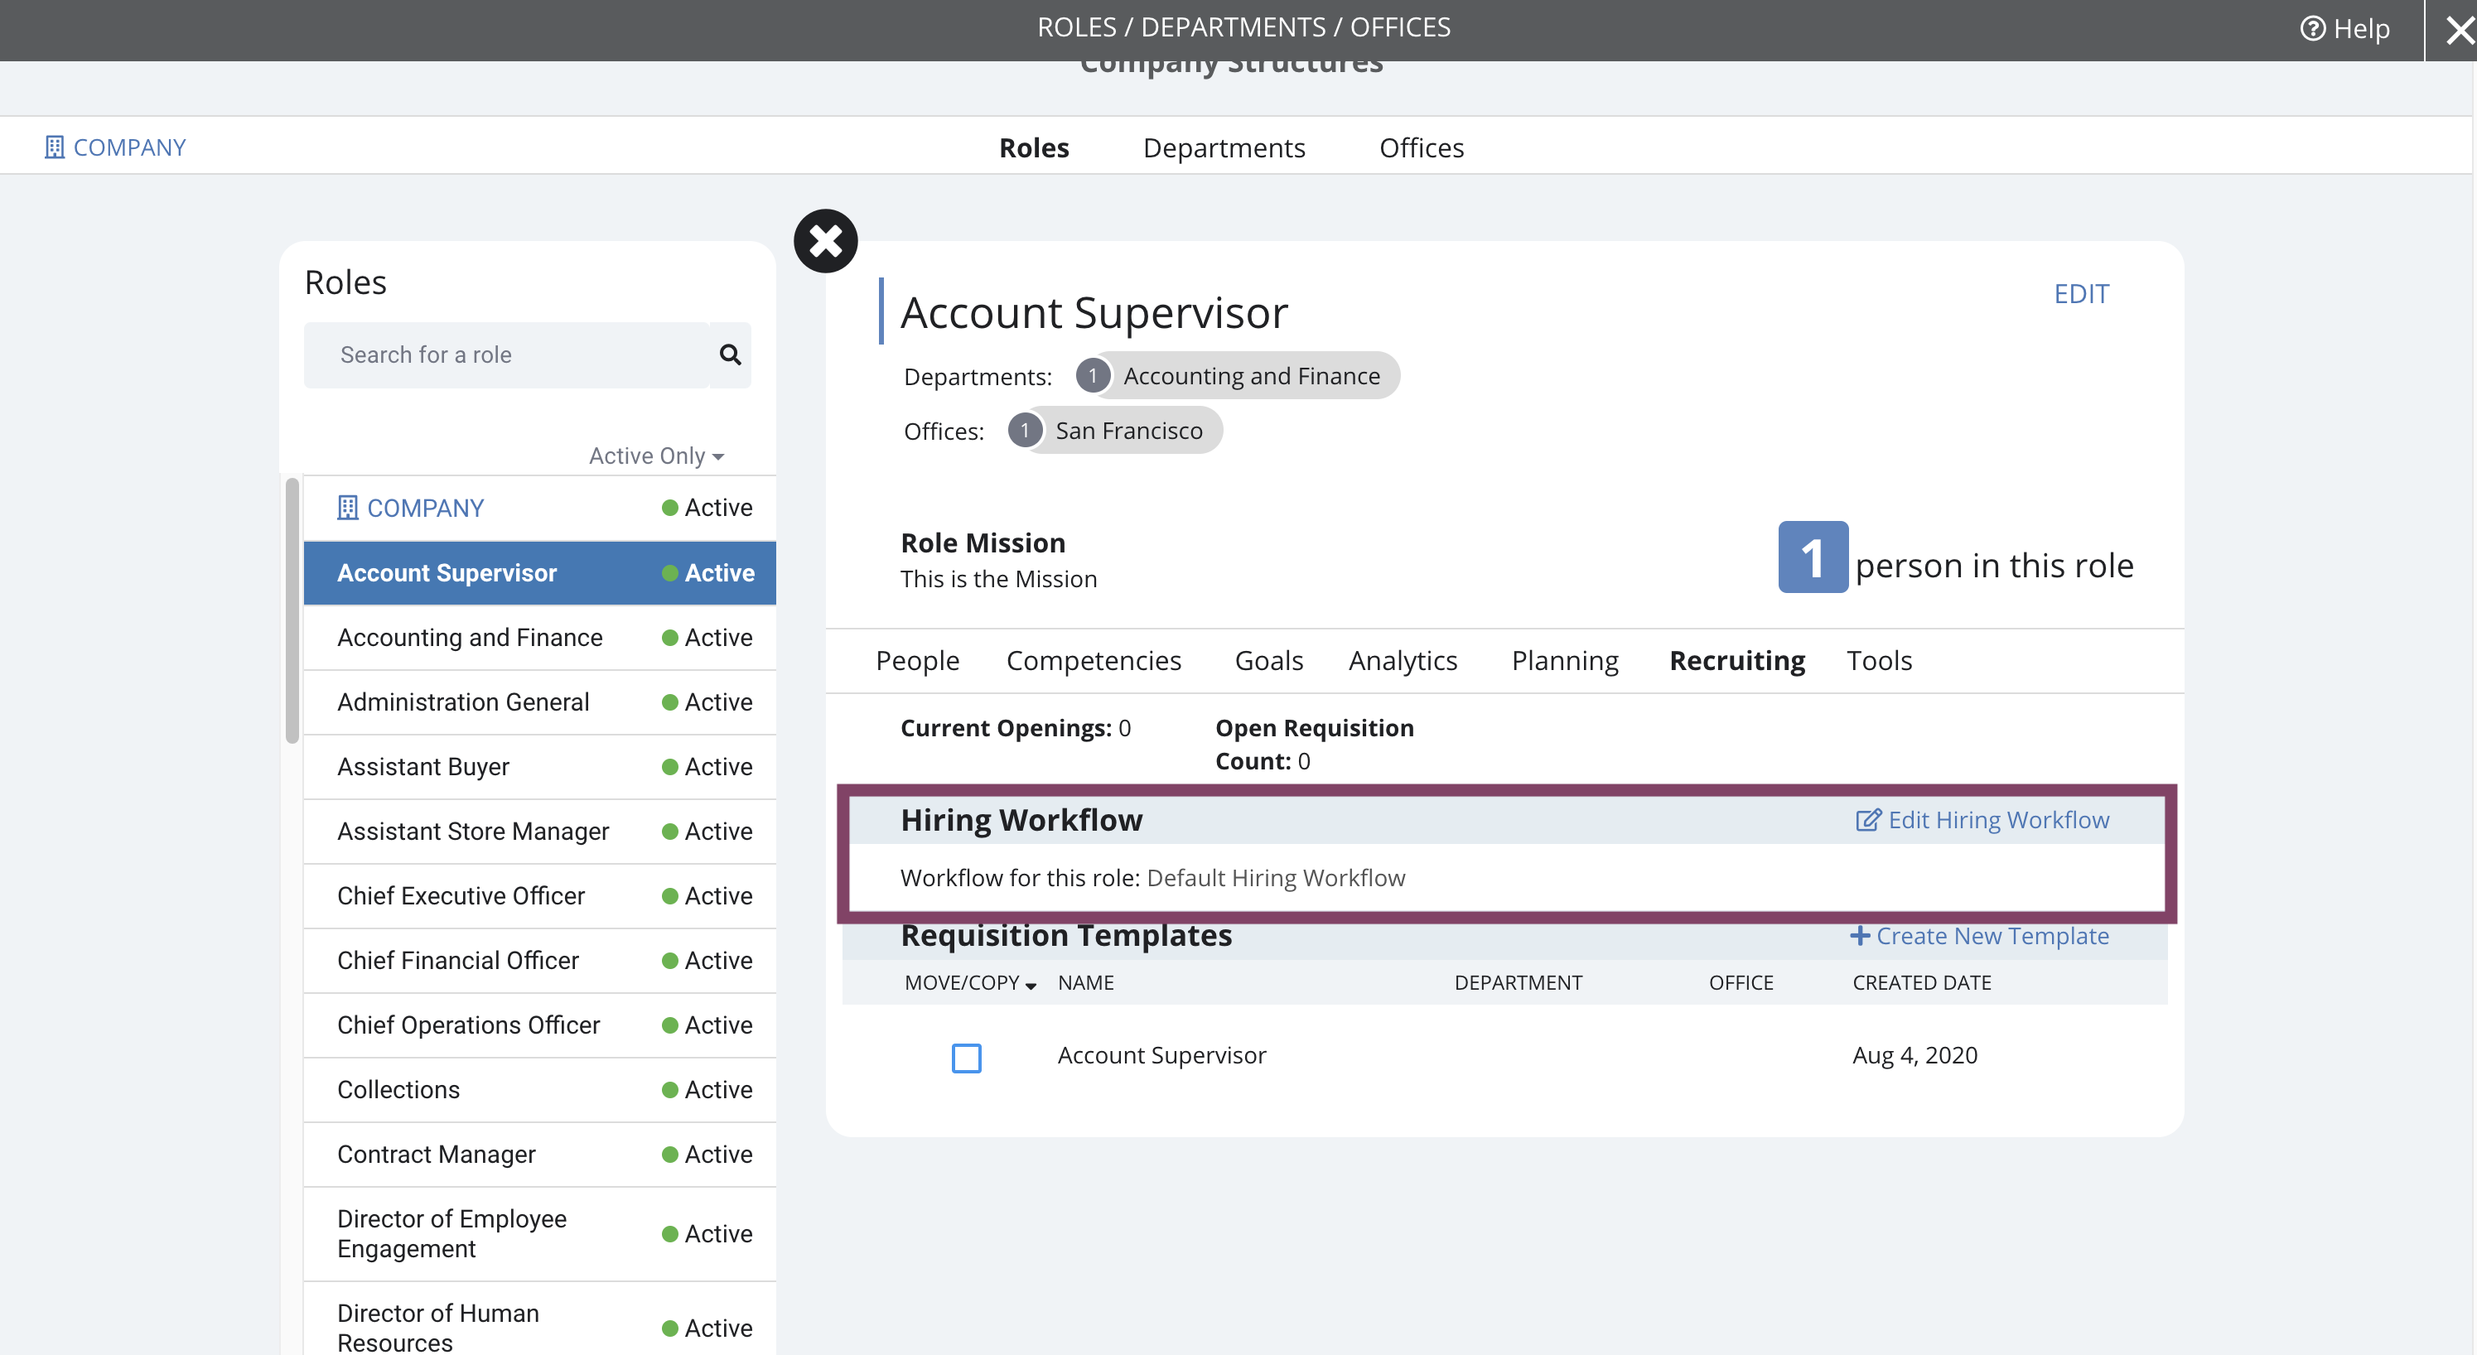Click the Search for a role field
Screen dimensions: 2477x1355
click(507, 354)
